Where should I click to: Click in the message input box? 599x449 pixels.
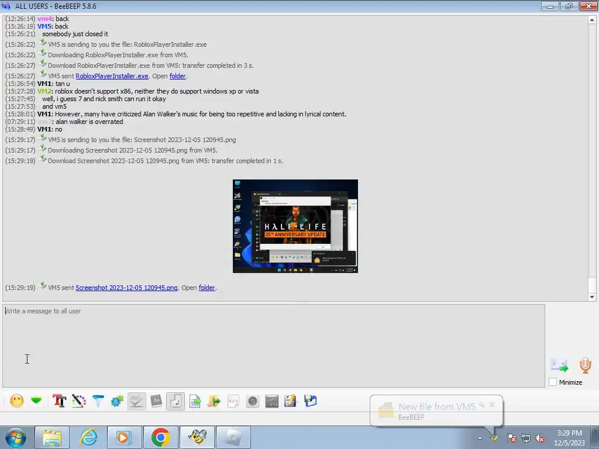pyautogui.click(x=274, y=346)
